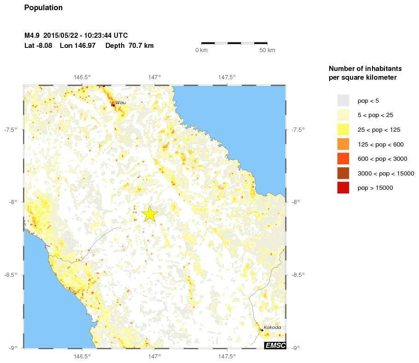Viewport: 419px width, 363px height.
Task: Click the EMSC logo on the map
Action: click(x=275, y=345)
